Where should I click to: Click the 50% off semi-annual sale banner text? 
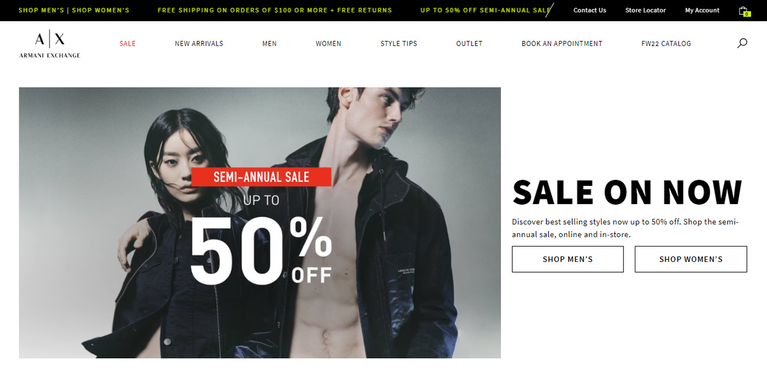[x=486, y=11]
